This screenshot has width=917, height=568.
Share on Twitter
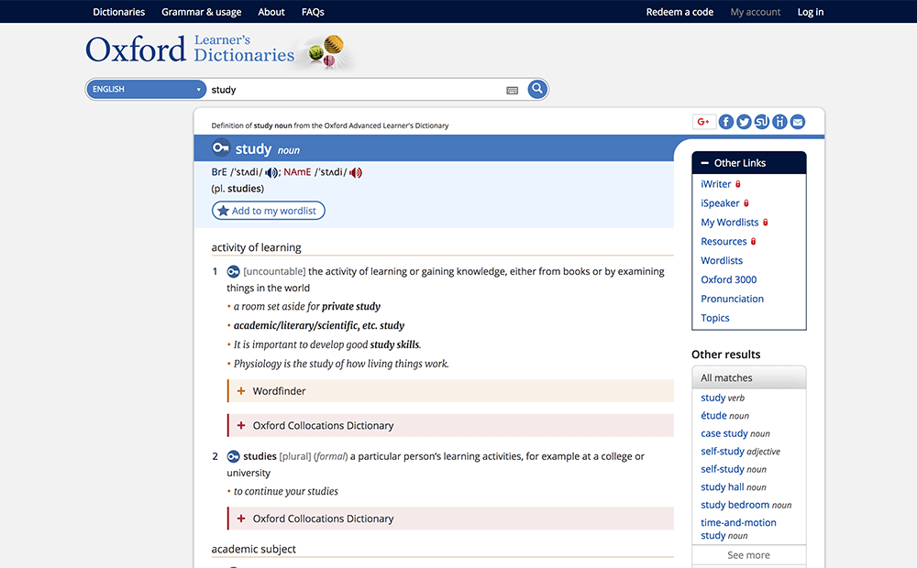[x=744, y=122]
